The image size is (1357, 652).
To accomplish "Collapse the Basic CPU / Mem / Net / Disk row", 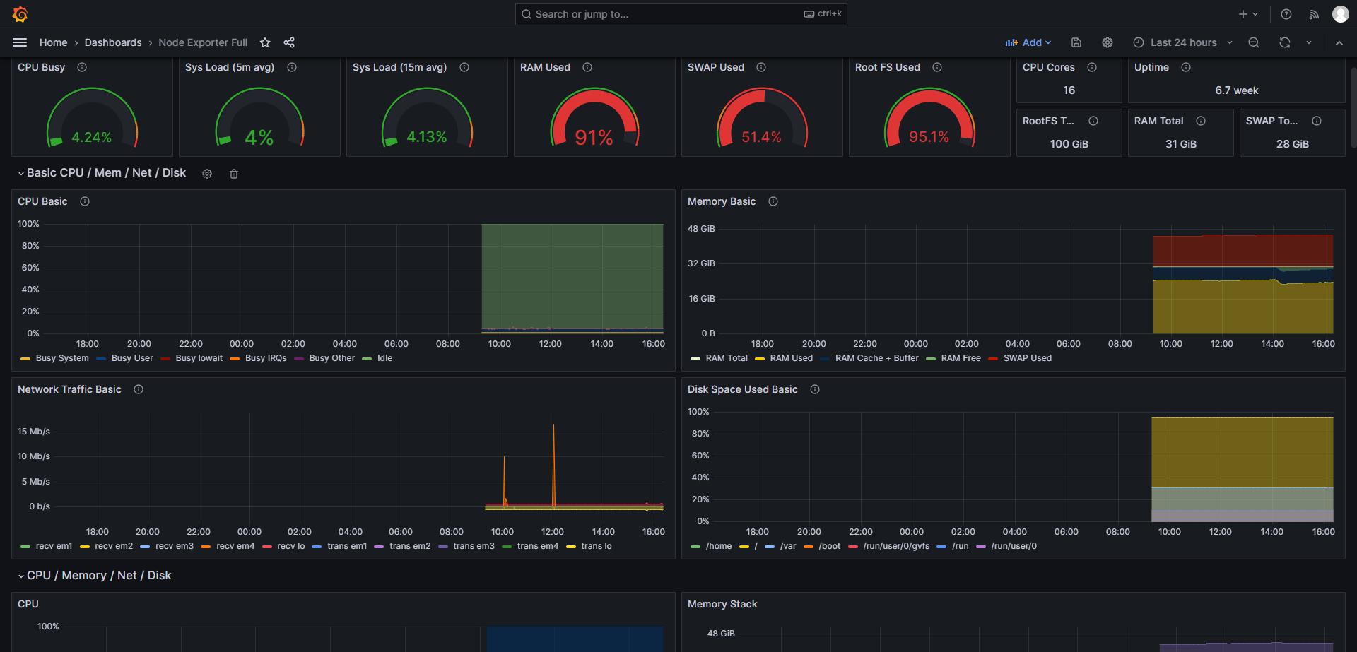I will coord(21,174).
